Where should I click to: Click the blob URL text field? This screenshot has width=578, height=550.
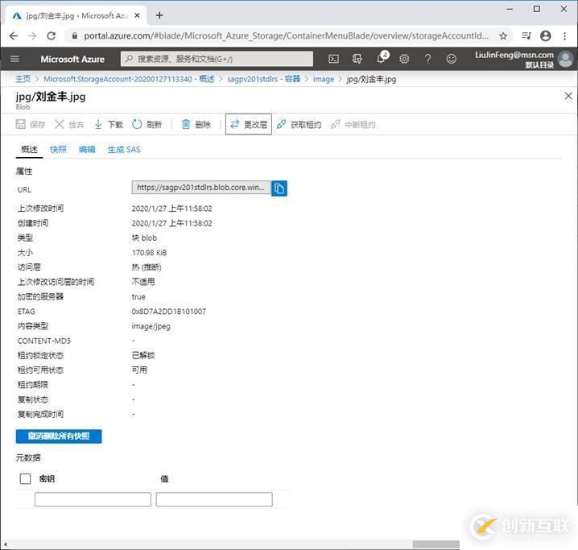201,188
